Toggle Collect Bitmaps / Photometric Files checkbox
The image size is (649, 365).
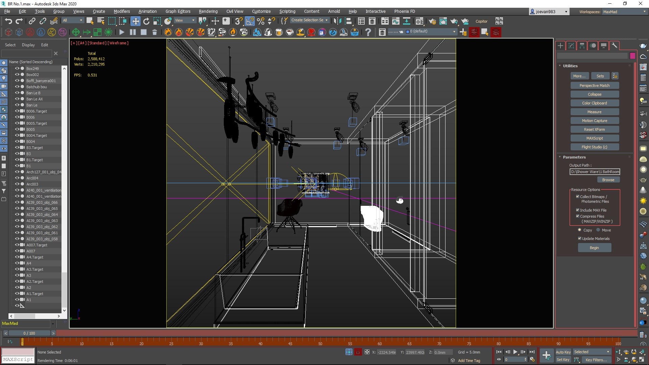click(578, 196)
